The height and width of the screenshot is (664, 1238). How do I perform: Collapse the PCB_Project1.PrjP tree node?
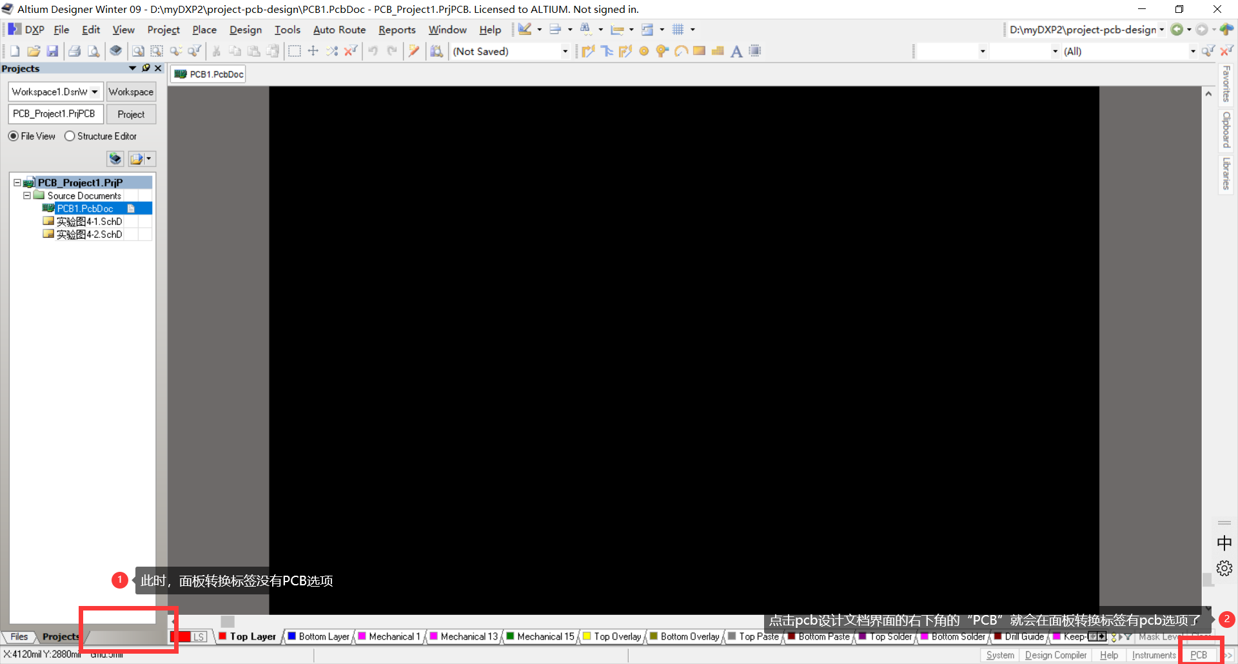pos(17,182)
